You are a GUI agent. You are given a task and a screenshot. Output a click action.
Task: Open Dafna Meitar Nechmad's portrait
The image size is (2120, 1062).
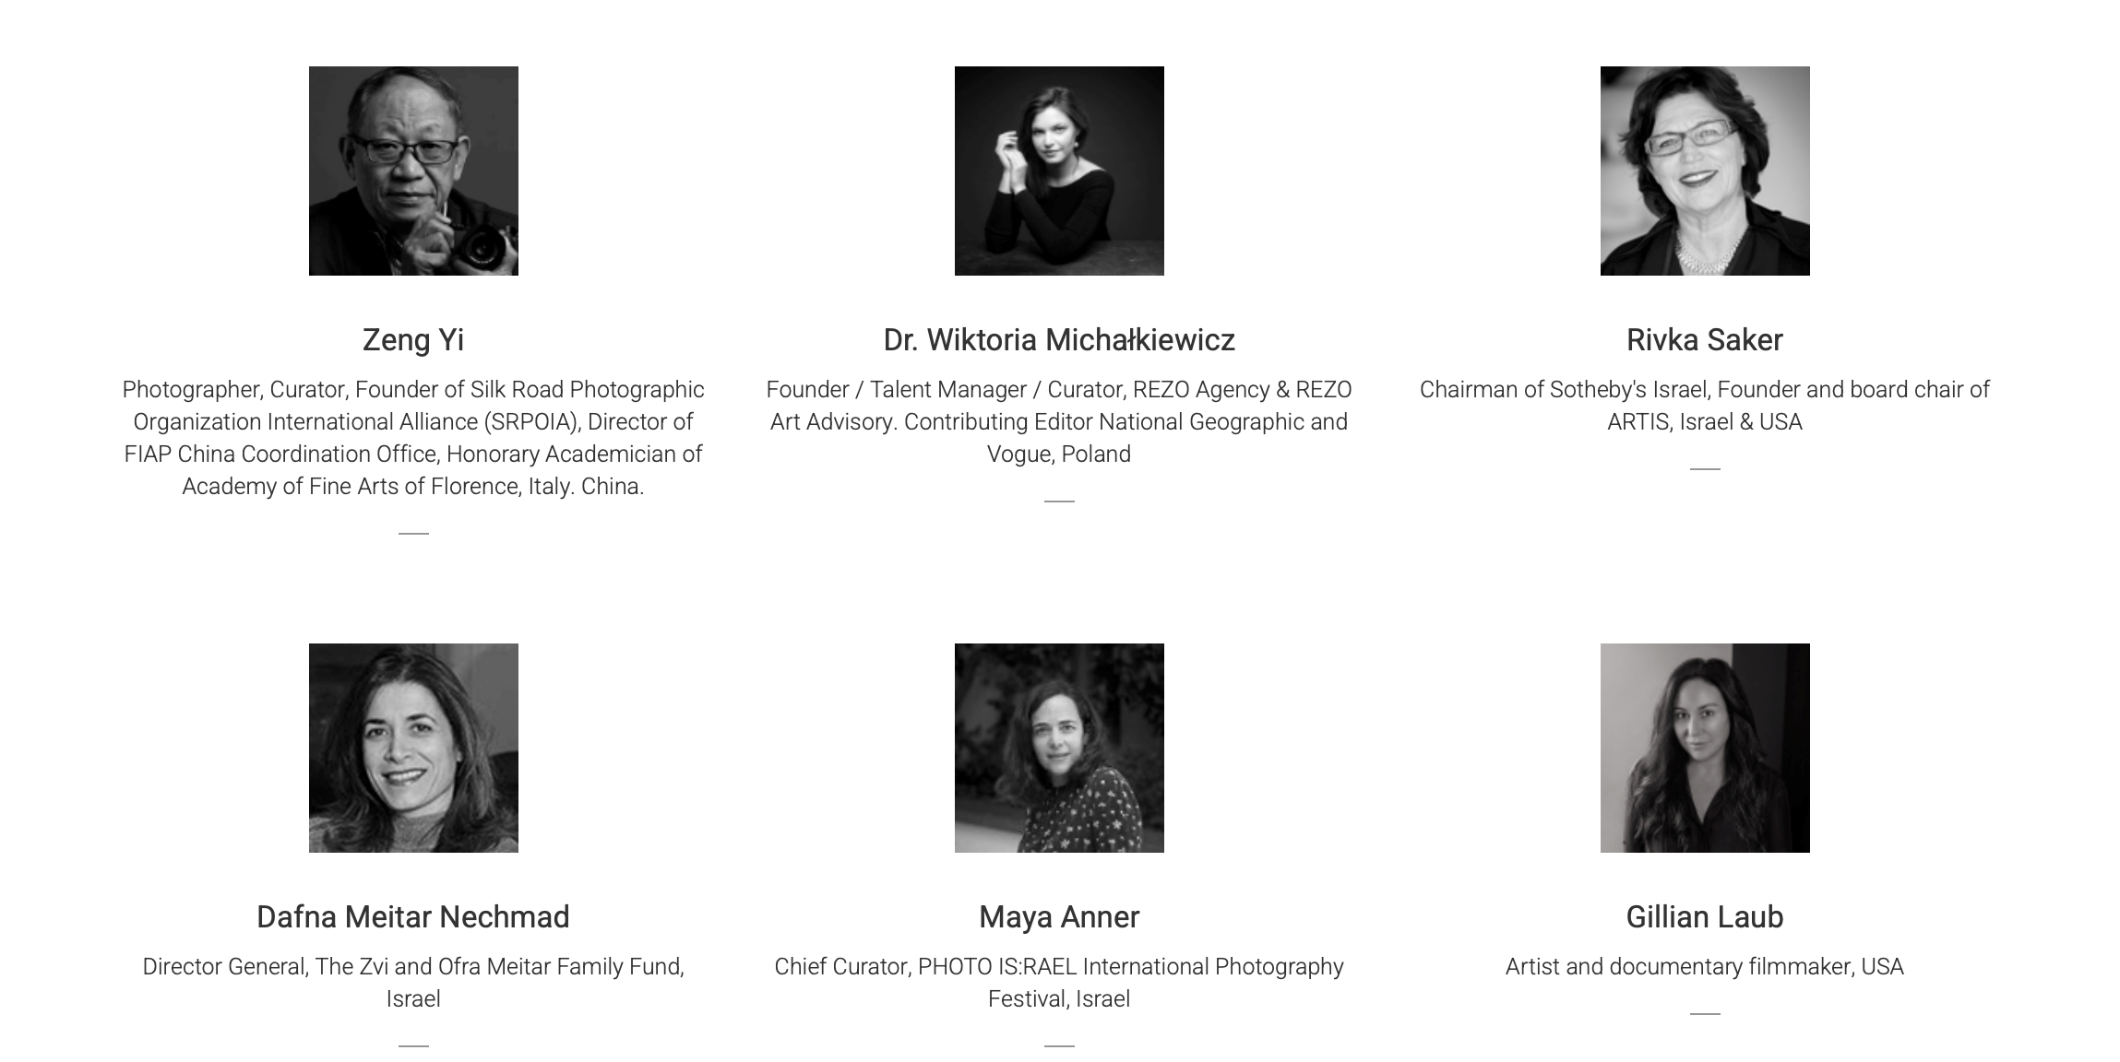coord(413,748)
